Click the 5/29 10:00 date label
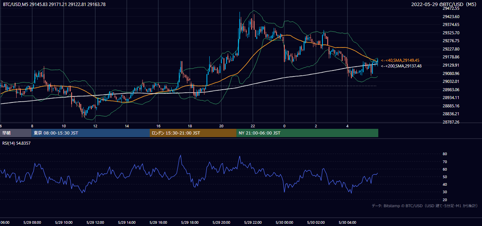Viewport: 482px width, 226px height. coord(64,222)
